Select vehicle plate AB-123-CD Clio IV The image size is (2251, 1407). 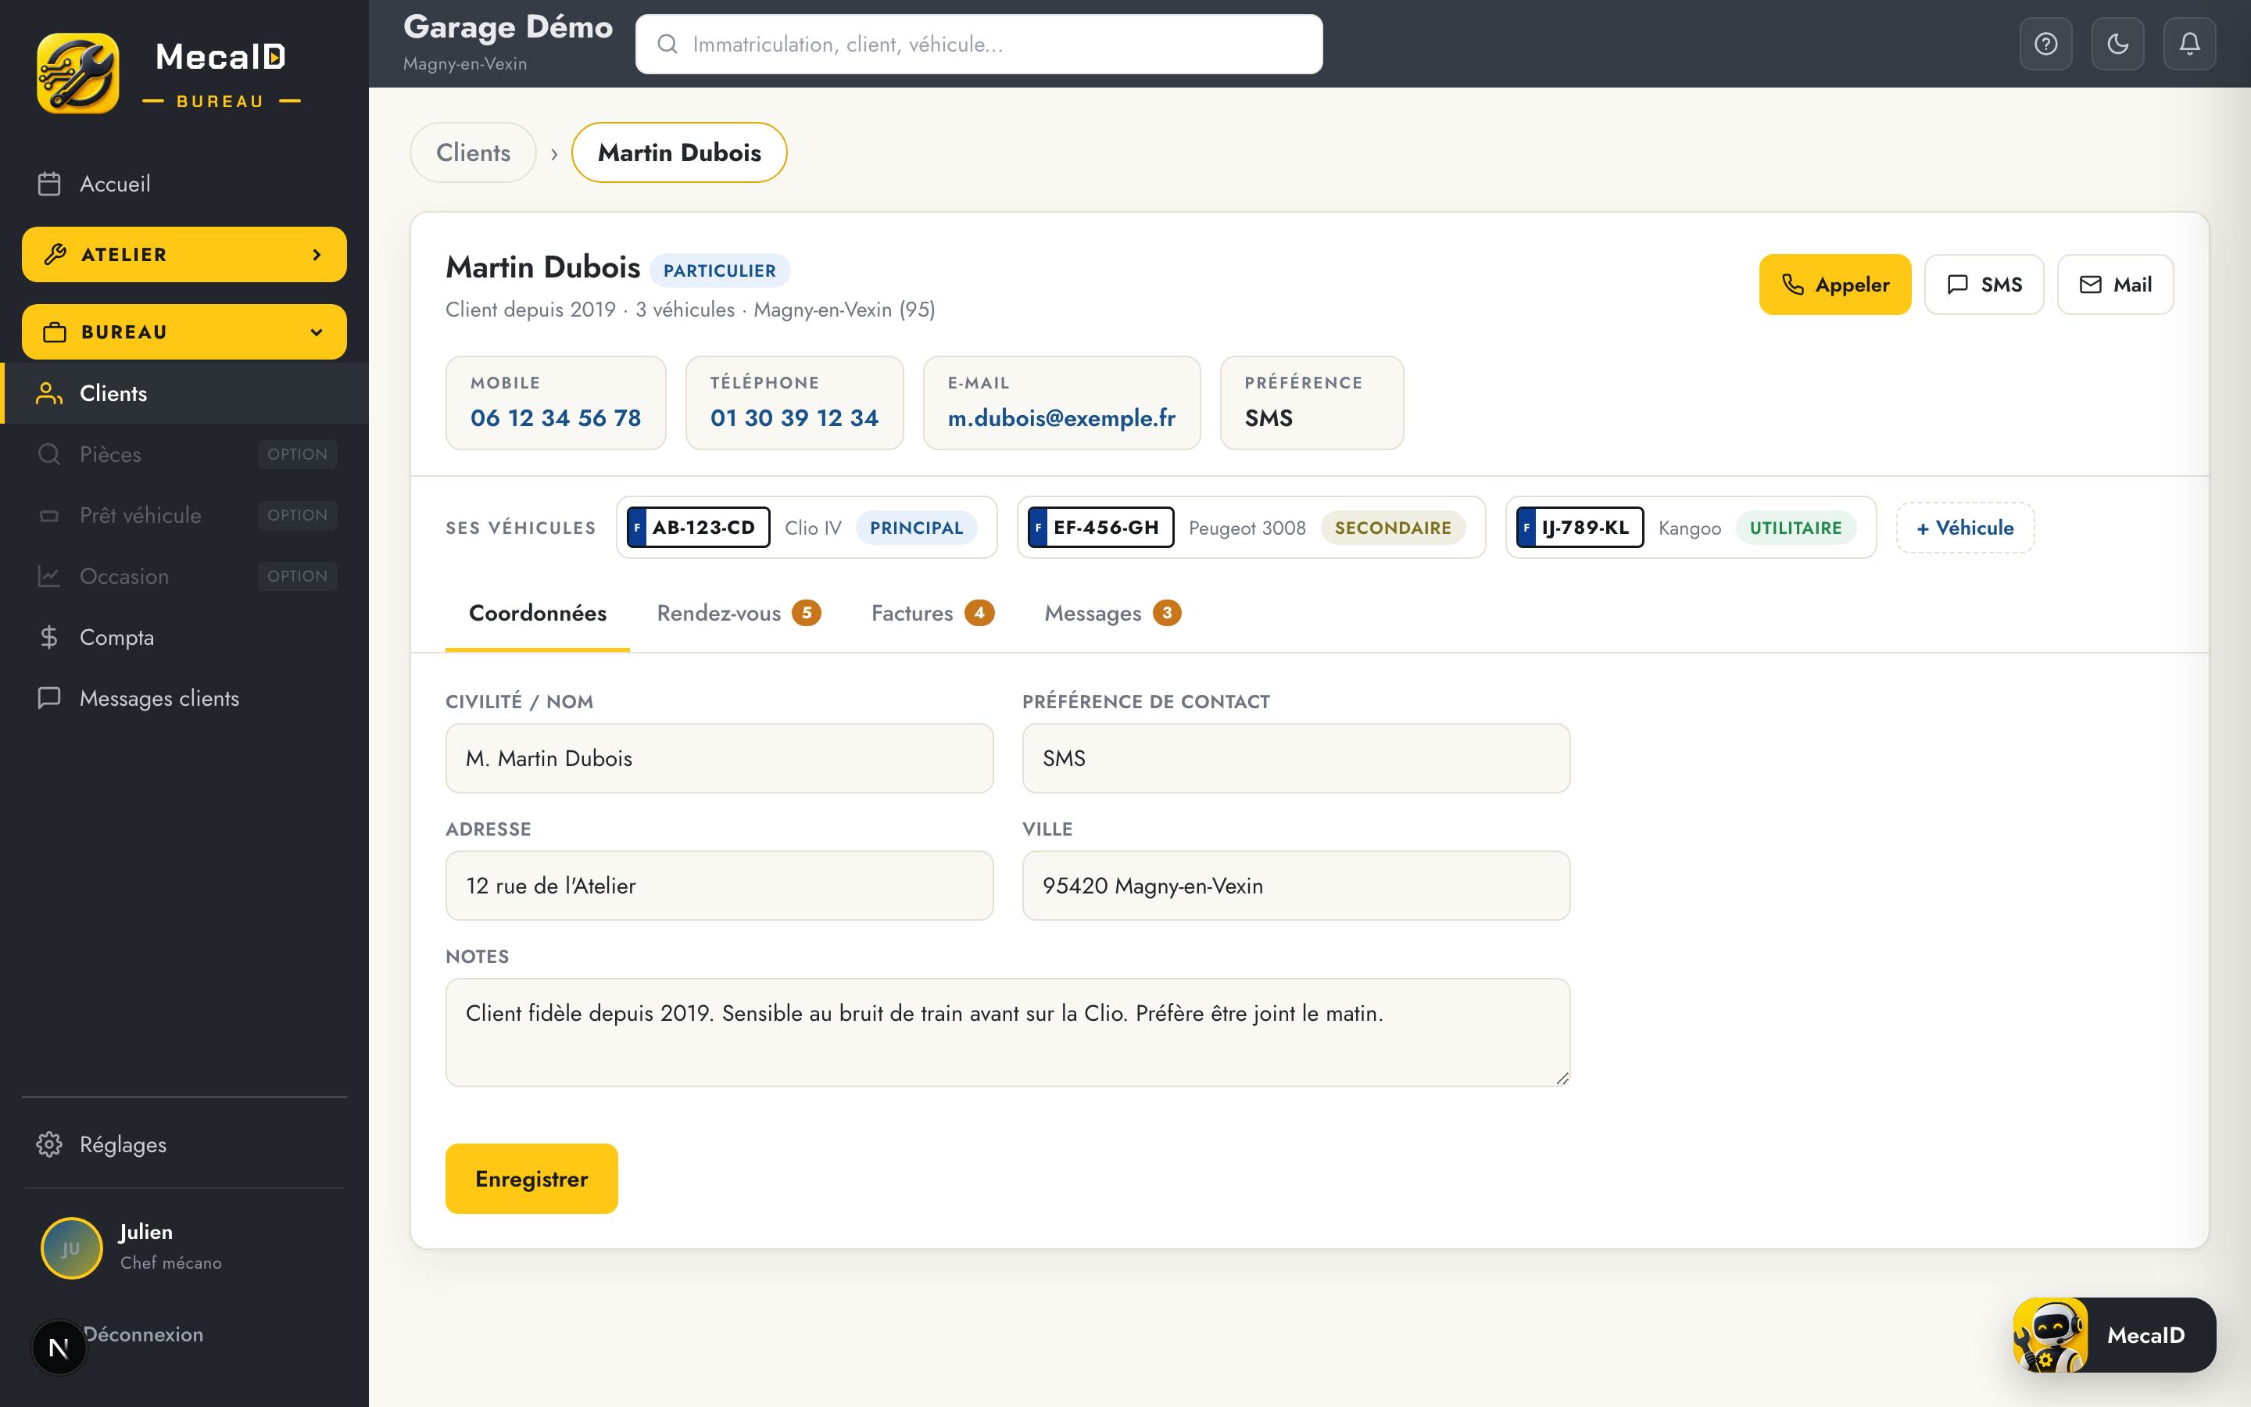[806, 528]
